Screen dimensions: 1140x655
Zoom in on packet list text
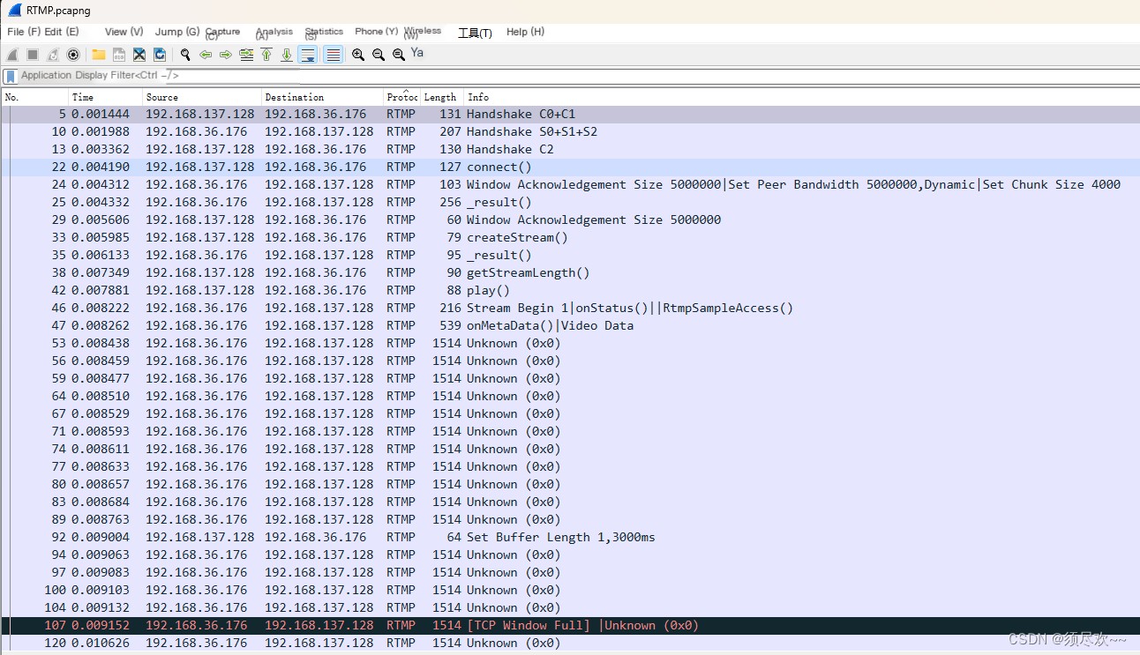tap(358, 55)
